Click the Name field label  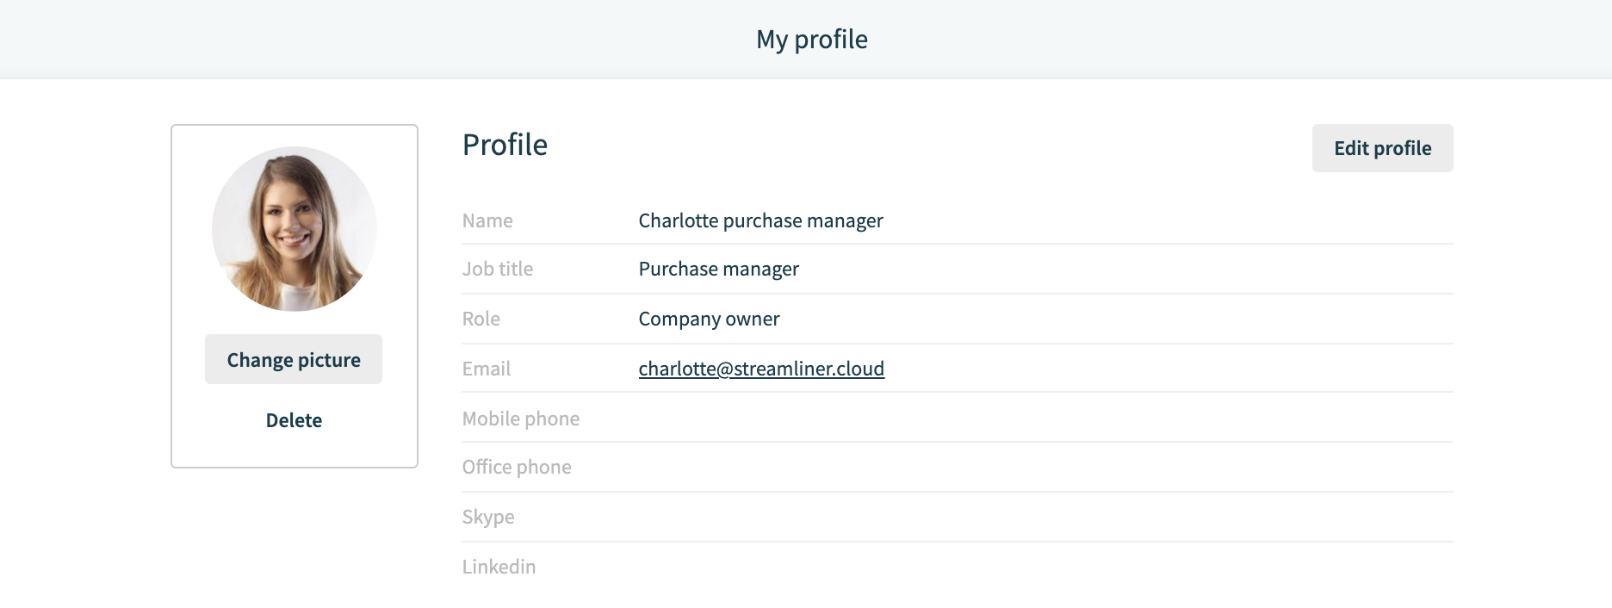(x=487, y=220)
